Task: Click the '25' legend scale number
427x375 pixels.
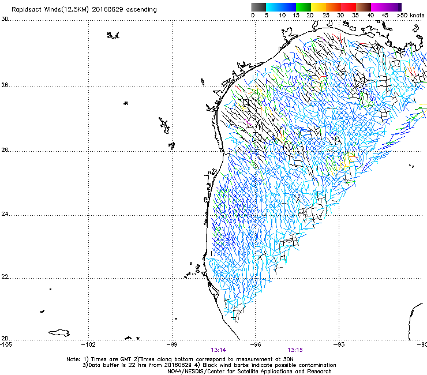Action: coord(326,16)
